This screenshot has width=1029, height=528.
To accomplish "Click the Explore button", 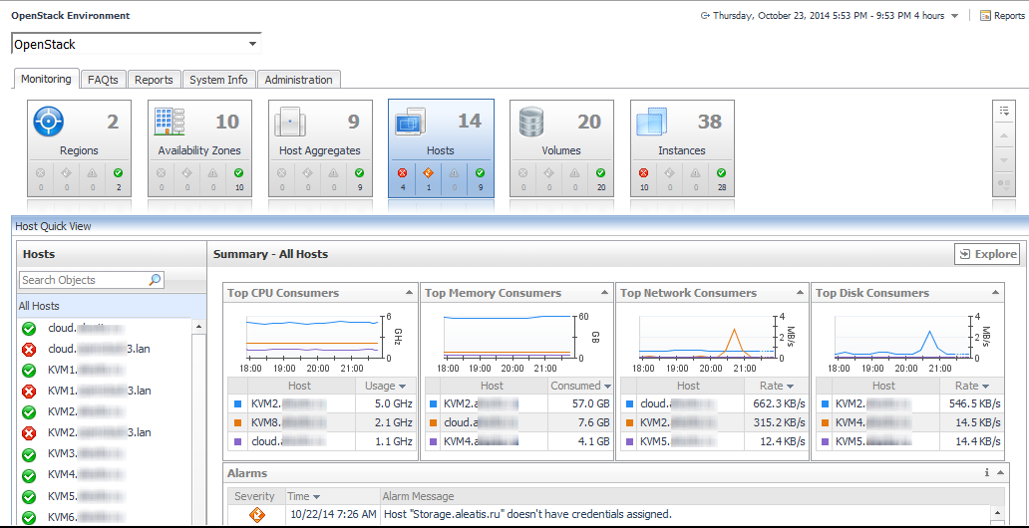I will (x=987, y=254).
